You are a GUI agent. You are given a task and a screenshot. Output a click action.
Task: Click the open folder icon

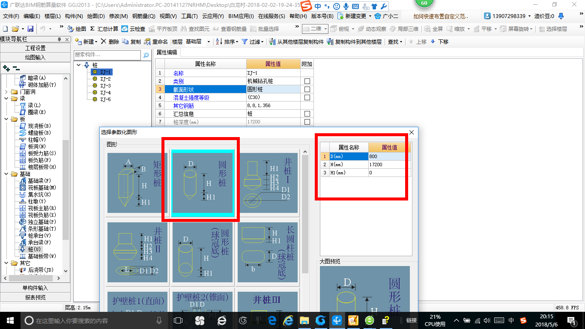15,29
